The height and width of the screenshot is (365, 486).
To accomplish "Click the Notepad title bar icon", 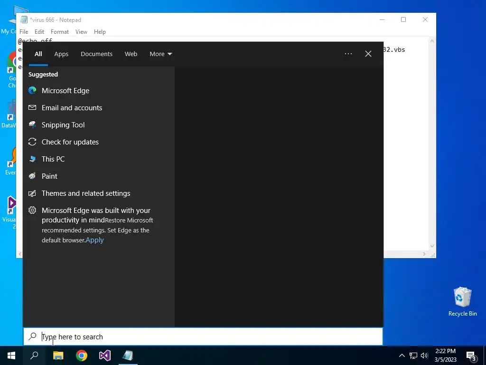I will click(24, 19).
